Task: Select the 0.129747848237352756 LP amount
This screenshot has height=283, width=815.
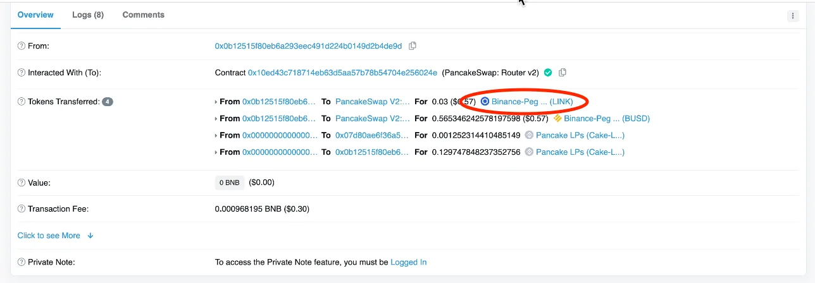Action: coord(476,152)
